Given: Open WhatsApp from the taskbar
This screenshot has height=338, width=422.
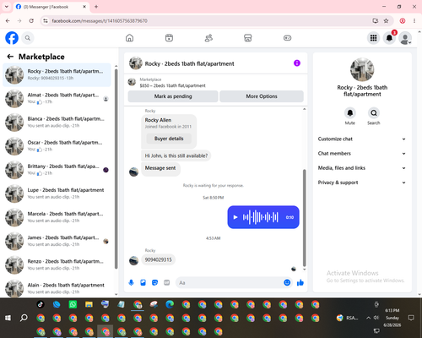Looking at the screenshot, I should (73, 304).
